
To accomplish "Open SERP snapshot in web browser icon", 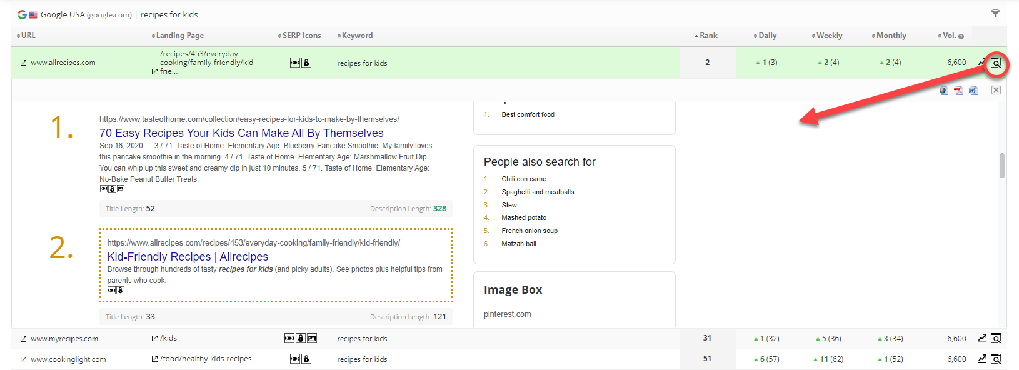I will pos(943,91).
